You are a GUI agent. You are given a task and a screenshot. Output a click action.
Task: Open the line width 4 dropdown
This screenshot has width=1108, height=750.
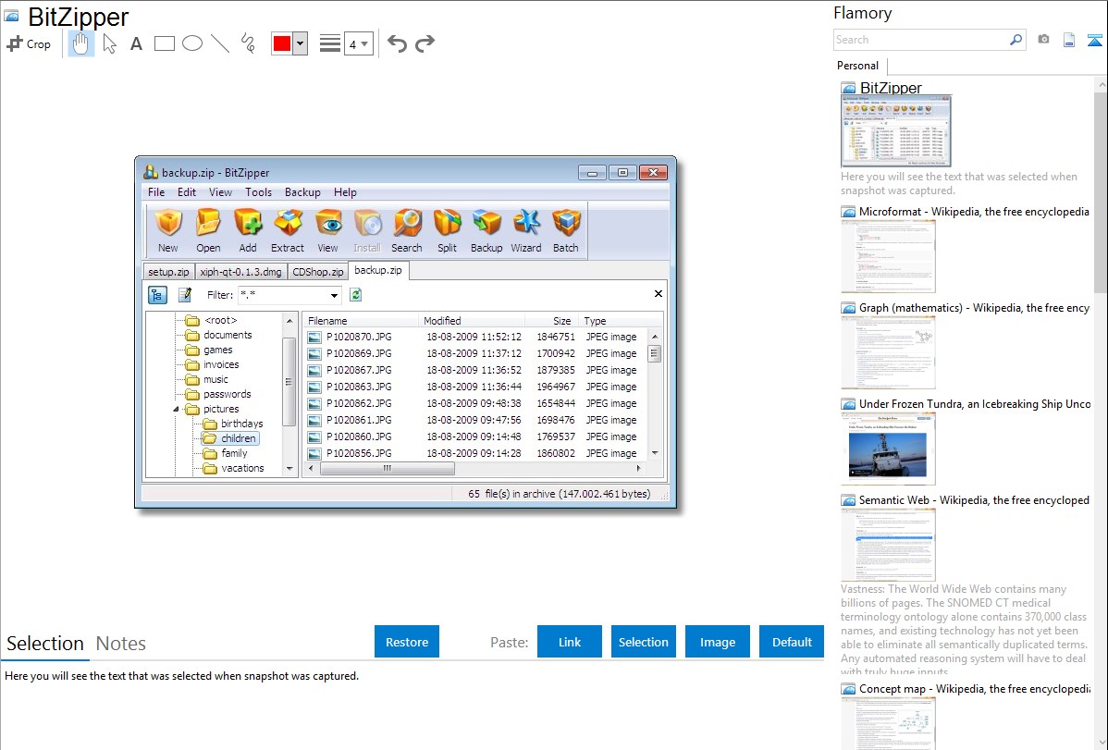[x=358, y=43]
